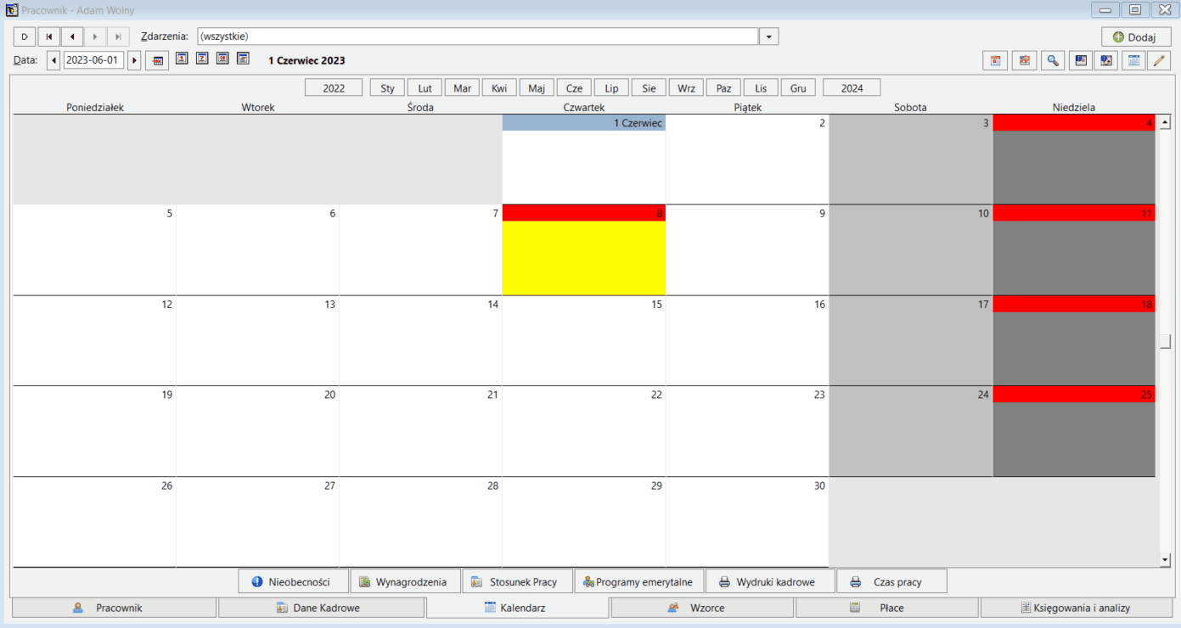The width and height of the screenshot is (1181, 628).
Task: Switch to the week view icon showing 7
Action: pyautogui.click(x=202, y=59)
